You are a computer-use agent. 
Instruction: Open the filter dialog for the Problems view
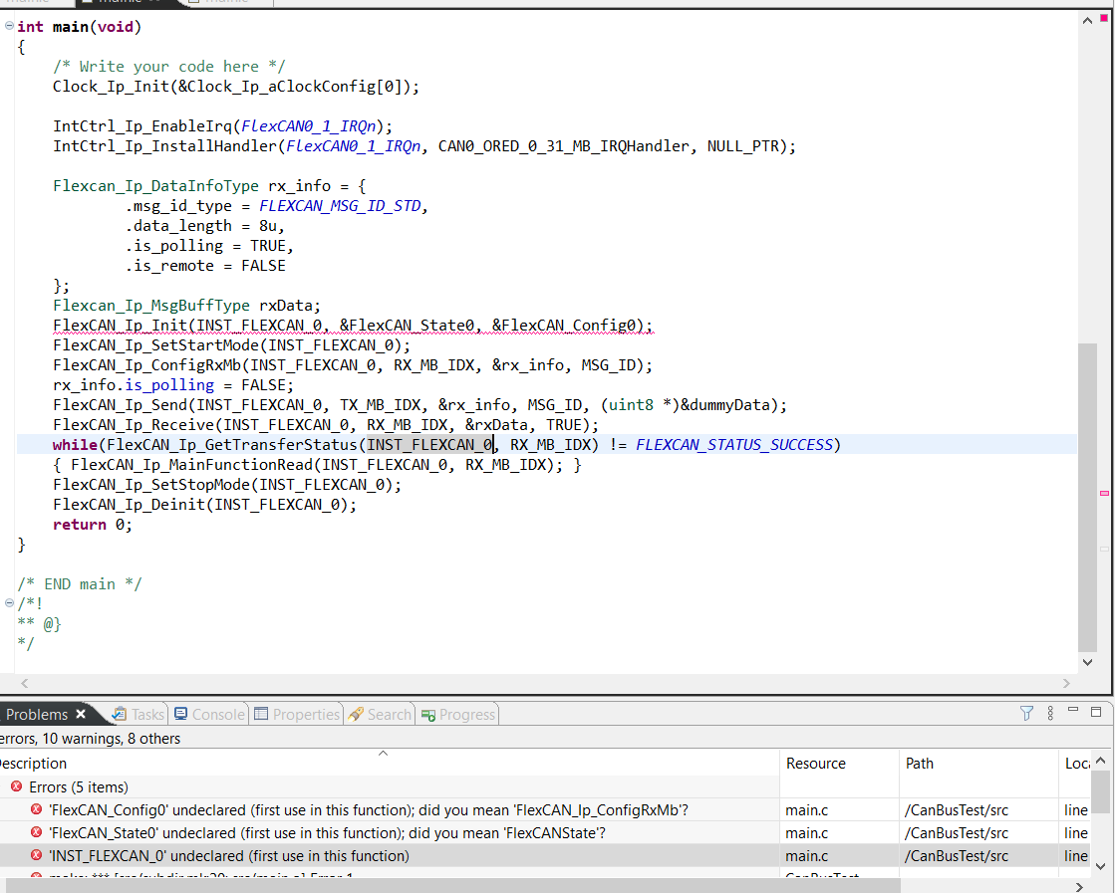tap(1025, 713)
